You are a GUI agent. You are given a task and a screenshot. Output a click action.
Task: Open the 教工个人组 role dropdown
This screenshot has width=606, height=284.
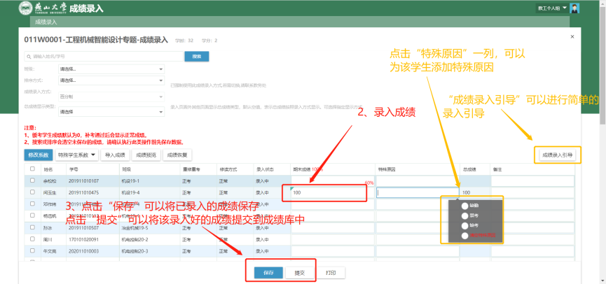(552, 8)
